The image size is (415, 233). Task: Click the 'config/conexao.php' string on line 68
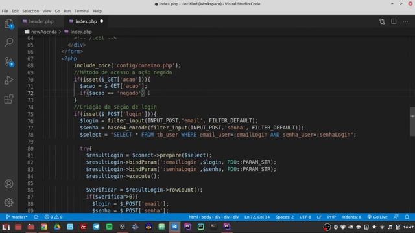[145, 65]
